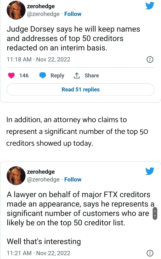Open the @zerohedge handle on top tweet
This screenshot has width=161, height=259.
tap(43, 14)
